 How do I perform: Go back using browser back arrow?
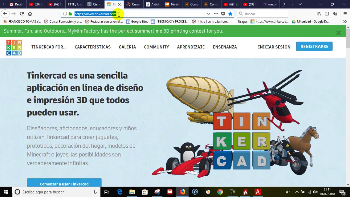tap(5, 14)
